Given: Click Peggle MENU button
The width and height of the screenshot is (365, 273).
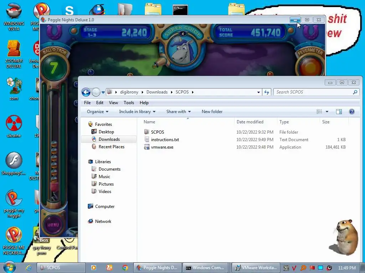Looking at the screenshot, I should tap(53, 225).
